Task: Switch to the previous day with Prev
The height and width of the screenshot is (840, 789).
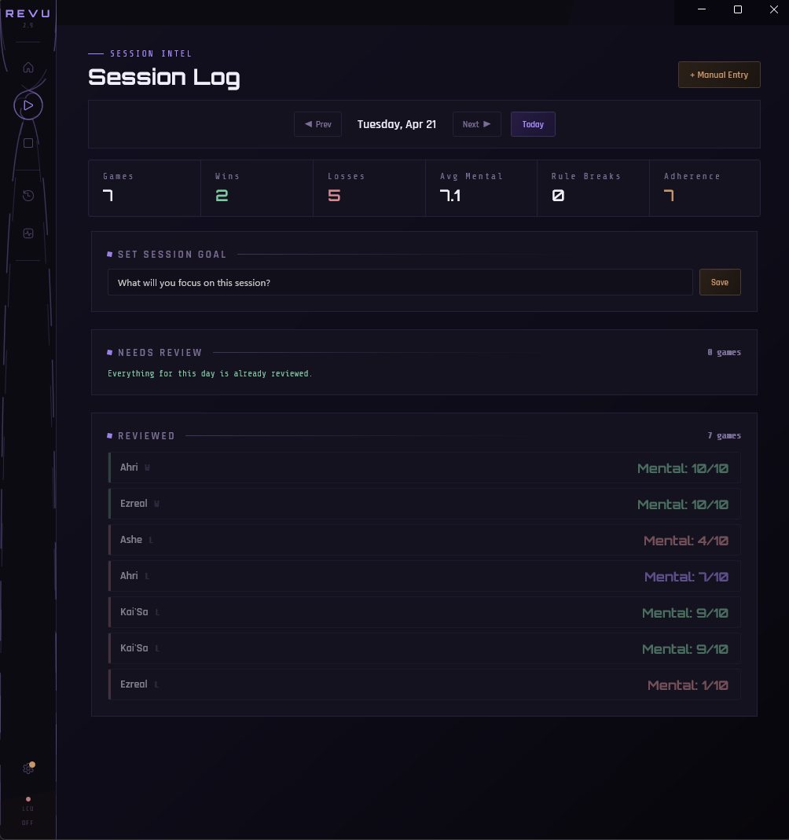Action: pyautogui.click(x=317, y=123)
